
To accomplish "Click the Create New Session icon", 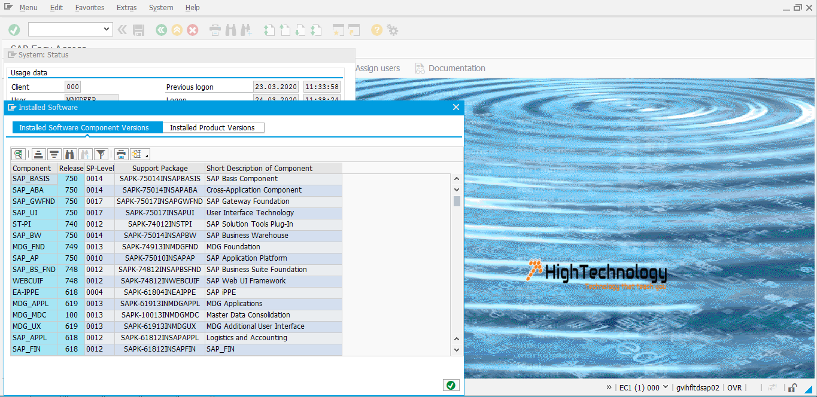I will pos(339,30).
